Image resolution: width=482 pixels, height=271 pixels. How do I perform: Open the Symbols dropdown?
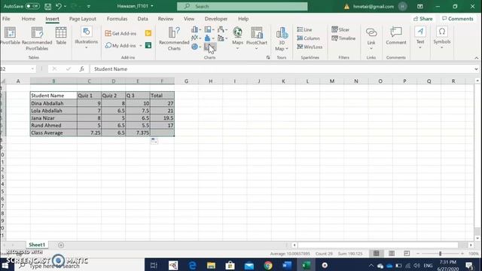pos(442,38)
